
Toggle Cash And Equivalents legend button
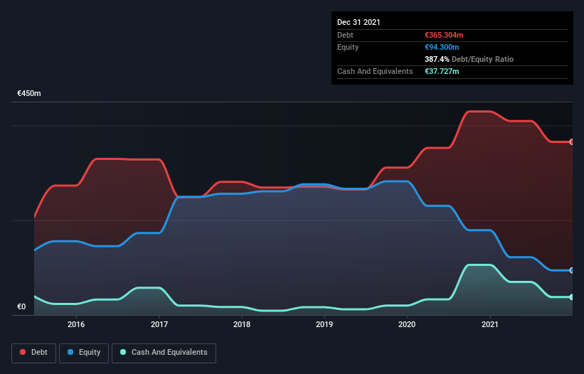164,353
